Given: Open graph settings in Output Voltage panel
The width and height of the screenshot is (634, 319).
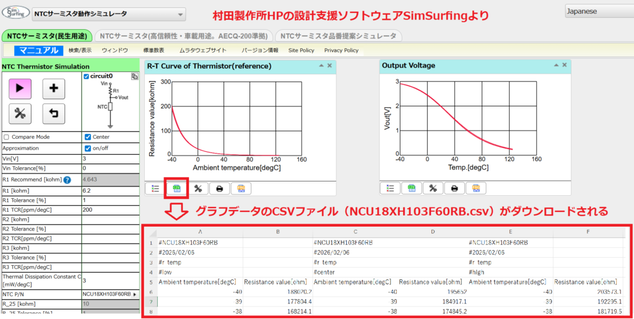Looking at the screenshot, I should point(433,188).
